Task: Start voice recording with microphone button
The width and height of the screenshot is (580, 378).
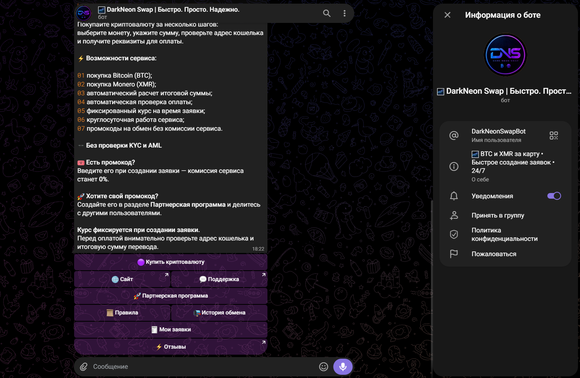Action: click(x=343, y=367)
